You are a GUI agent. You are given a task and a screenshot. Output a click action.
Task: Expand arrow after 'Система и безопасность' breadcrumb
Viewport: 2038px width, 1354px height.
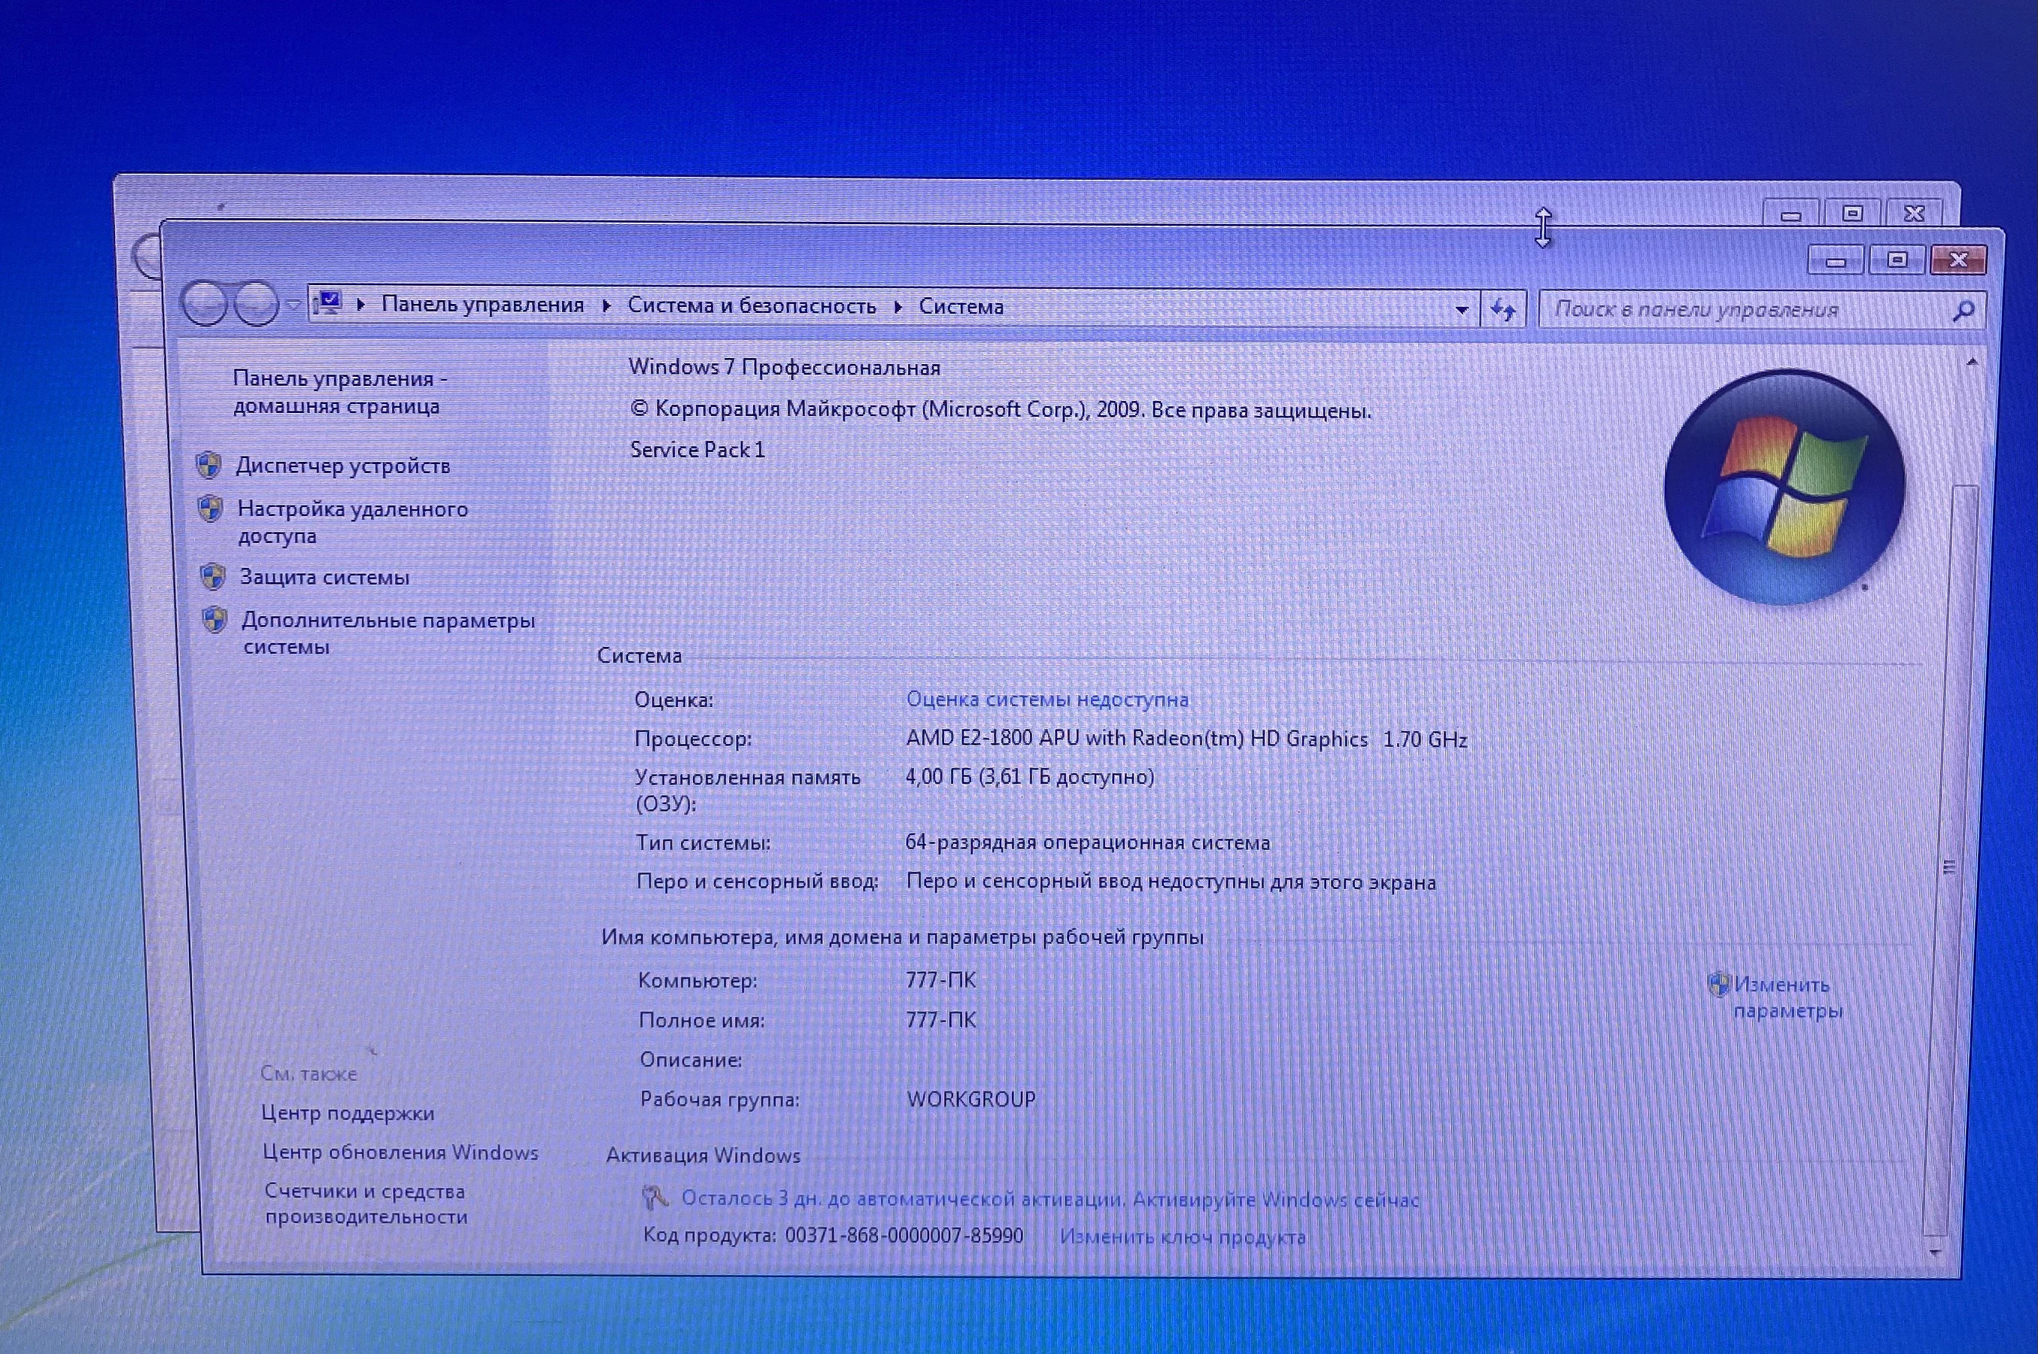[x=898, y=307]
